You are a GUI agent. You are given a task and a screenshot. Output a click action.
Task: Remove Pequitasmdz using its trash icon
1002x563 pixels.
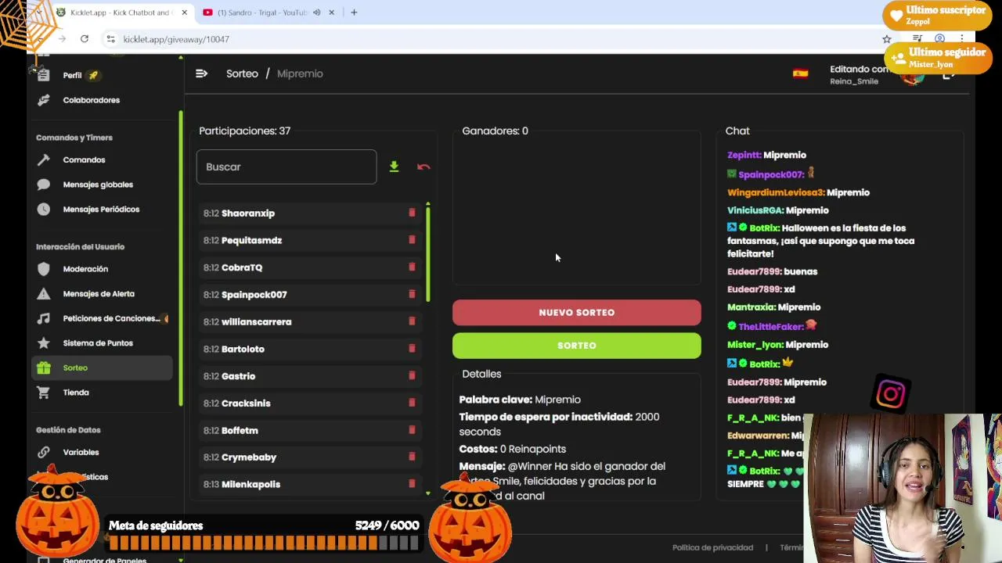412,240
